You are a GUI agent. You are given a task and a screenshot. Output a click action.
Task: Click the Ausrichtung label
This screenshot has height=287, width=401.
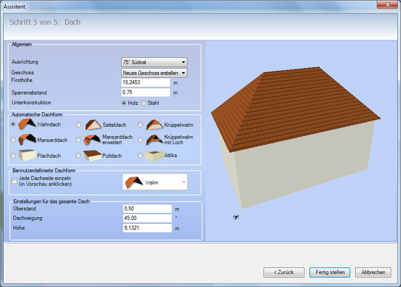(25, 61)
